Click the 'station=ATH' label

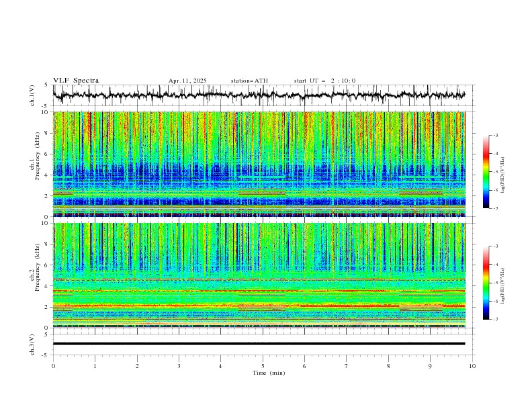tap(249, 81)
